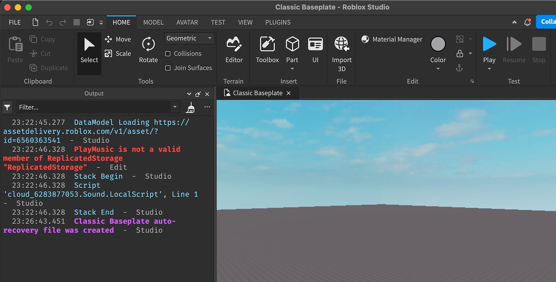Viewport: 556px width, 282px height.
Task: Toggle the anchor icon in Edit group
Action: [459, 68]
